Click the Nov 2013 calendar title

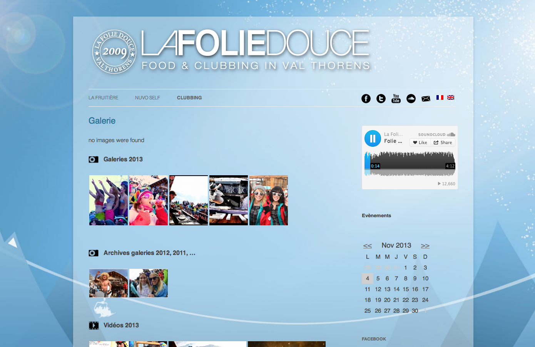(396, 245)
